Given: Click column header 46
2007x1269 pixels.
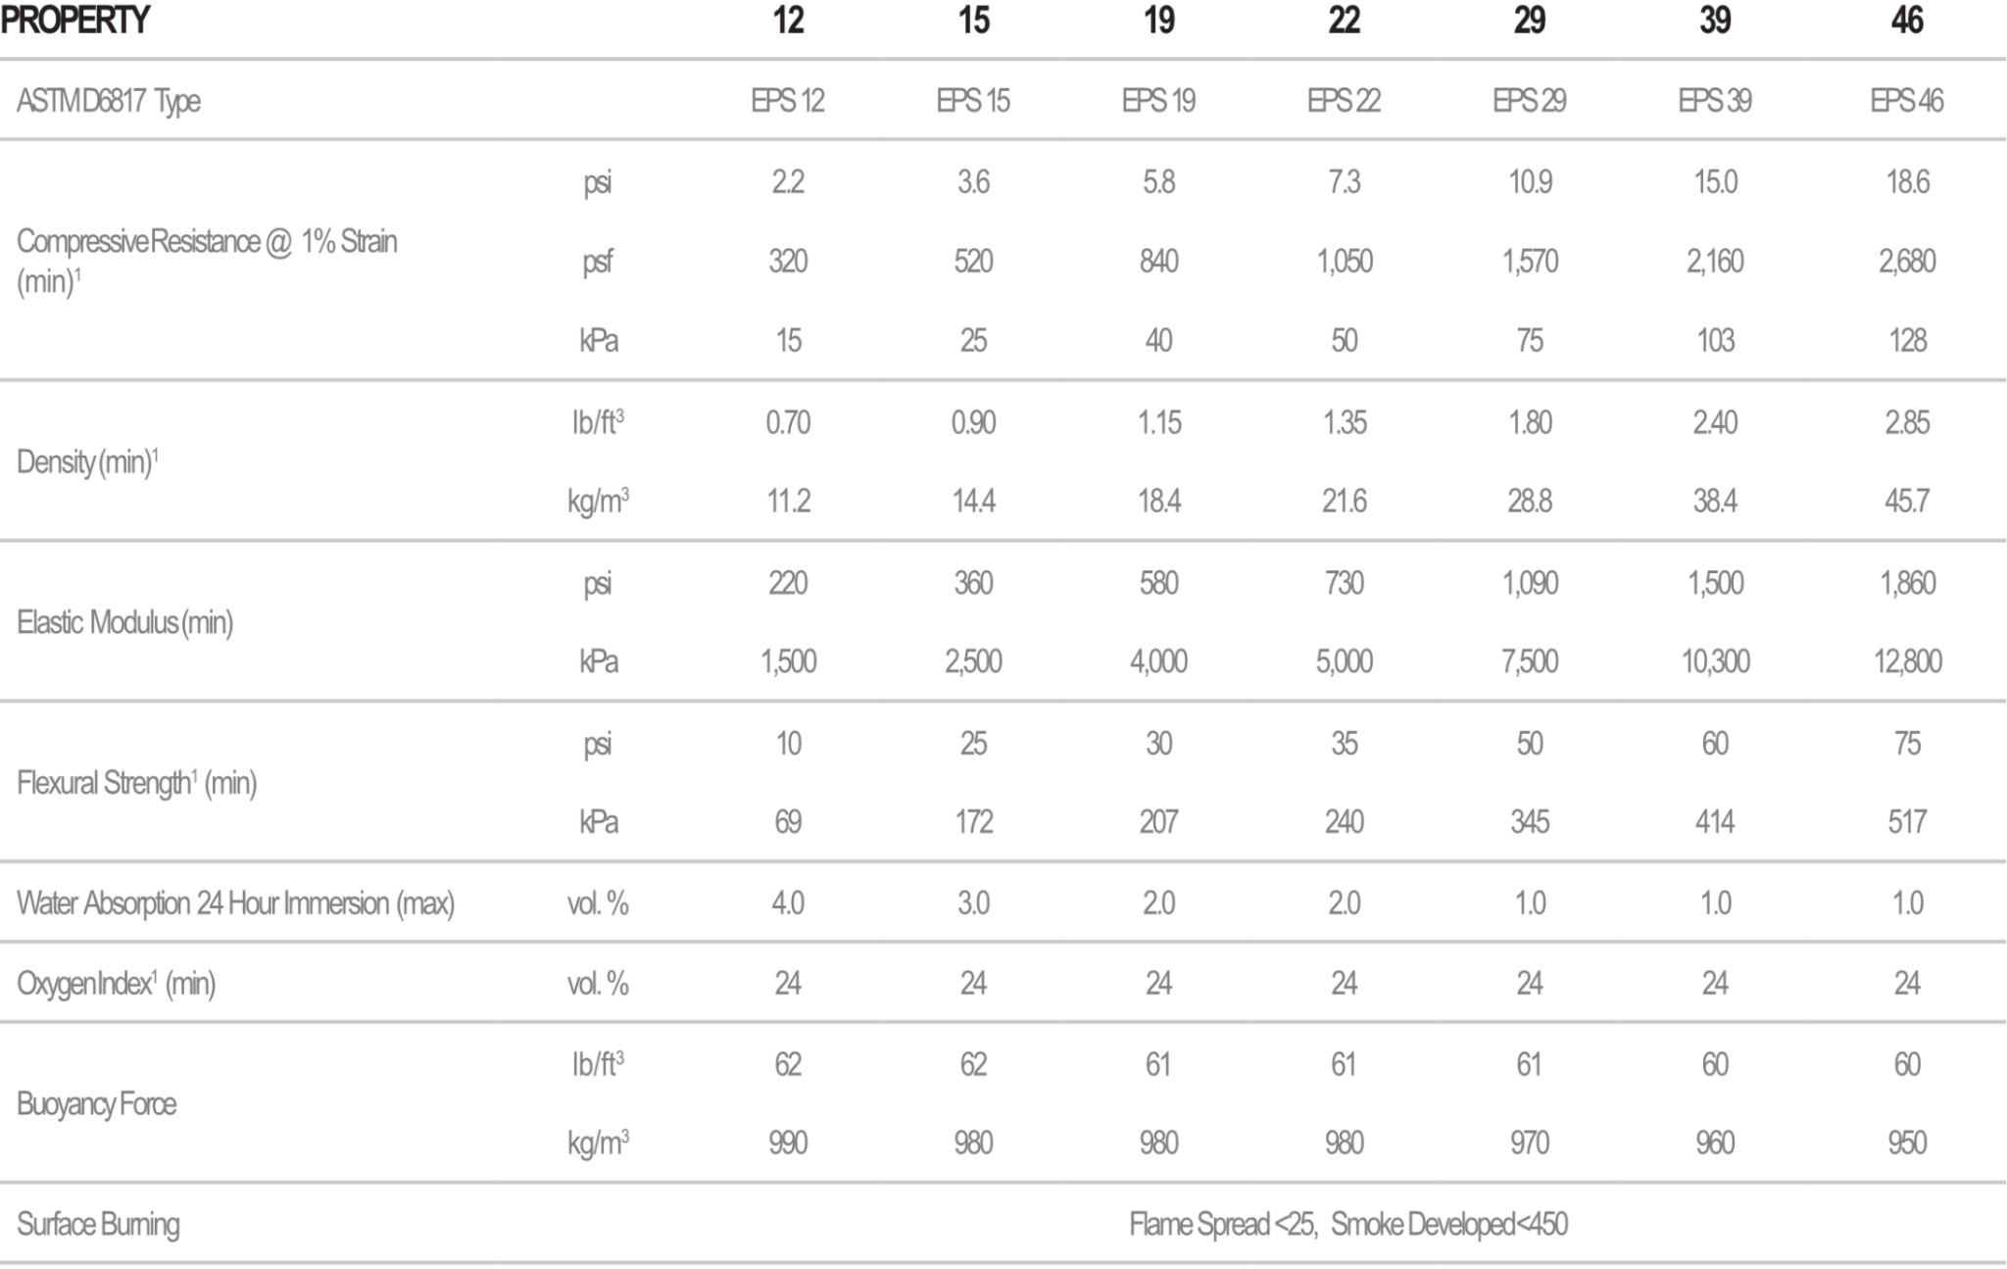Looking at the screenshot, I should point(1906,21).
